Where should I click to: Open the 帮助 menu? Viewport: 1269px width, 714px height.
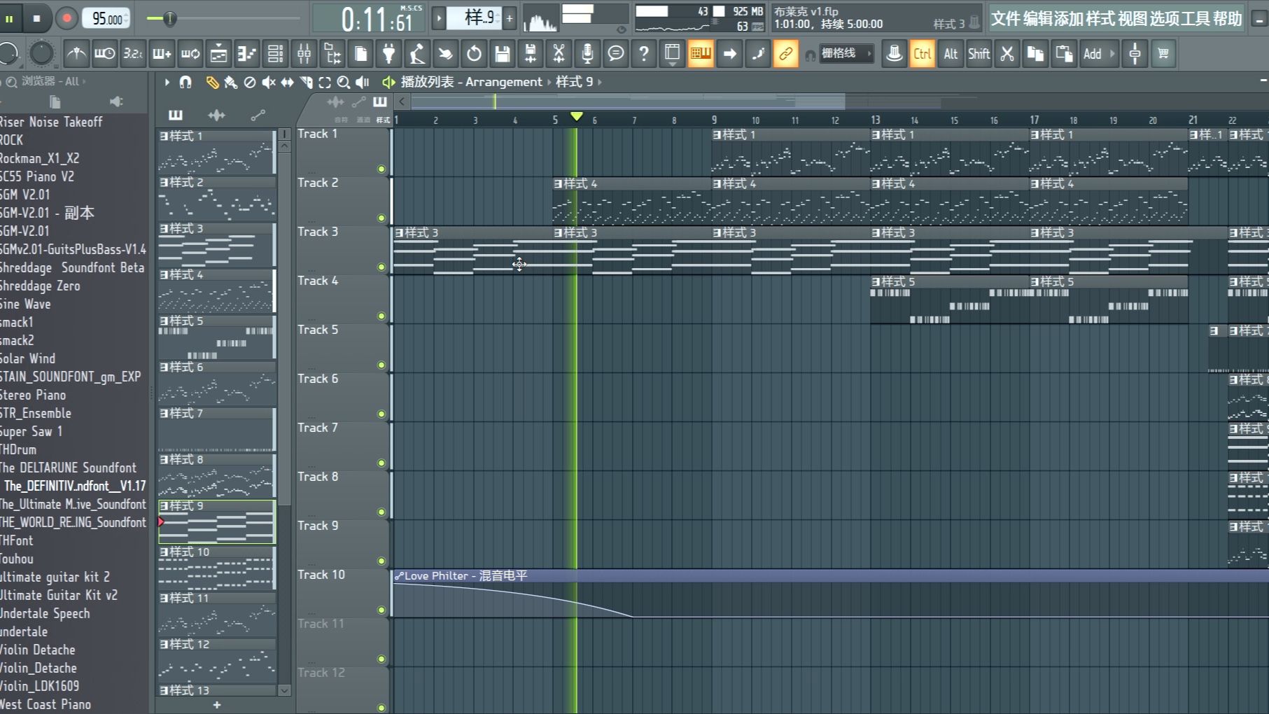click(x=1228, y=18)
